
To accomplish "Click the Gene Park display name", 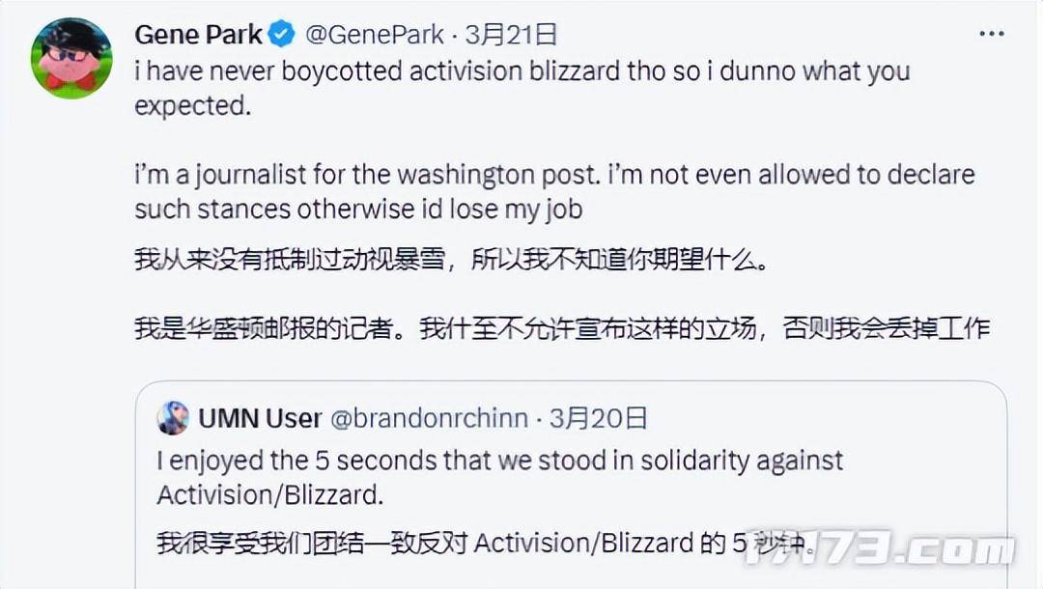I will coord(198,35).
